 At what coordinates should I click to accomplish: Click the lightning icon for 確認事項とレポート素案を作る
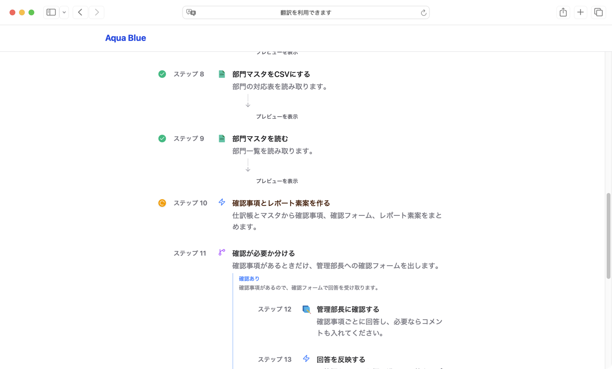tap(221, 203)
